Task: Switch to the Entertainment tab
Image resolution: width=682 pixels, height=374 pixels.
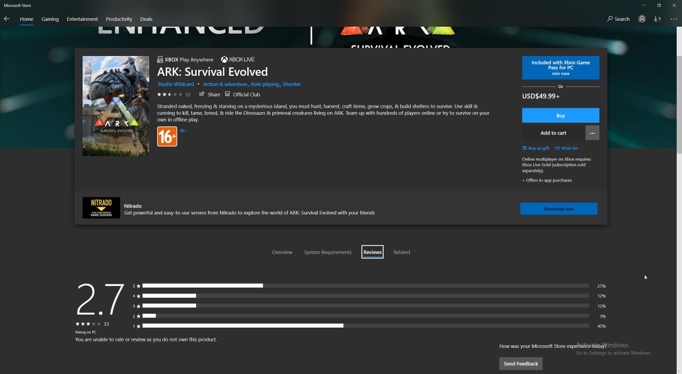Action: [x=83, y=19]
